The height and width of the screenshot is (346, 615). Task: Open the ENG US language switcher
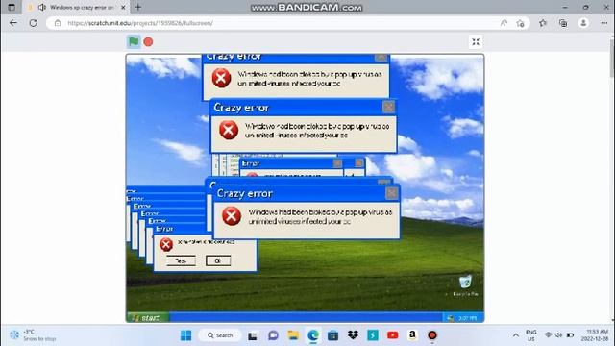(x=531, y=335)
